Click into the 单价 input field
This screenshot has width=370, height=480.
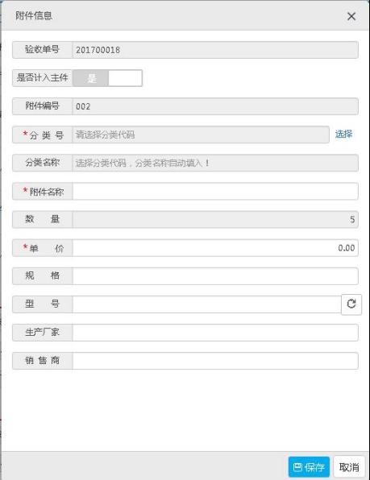215,248
